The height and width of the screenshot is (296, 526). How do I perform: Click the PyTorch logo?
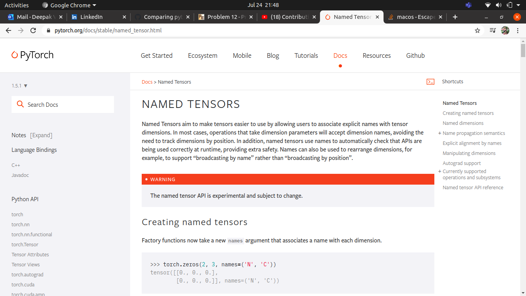[x=32, y=55]
